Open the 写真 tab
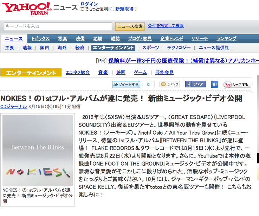Viewport: 259px width, 216px height. click(63, 39)
